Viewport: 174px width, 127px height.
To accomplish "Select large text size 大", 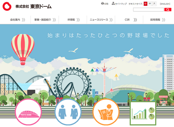I will click(x=154, y=4).
